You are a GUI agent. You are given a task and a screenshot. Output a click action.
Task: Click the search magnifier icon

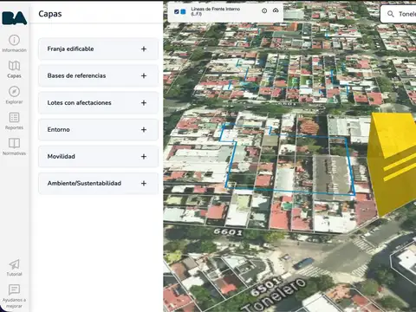point(391,14)
